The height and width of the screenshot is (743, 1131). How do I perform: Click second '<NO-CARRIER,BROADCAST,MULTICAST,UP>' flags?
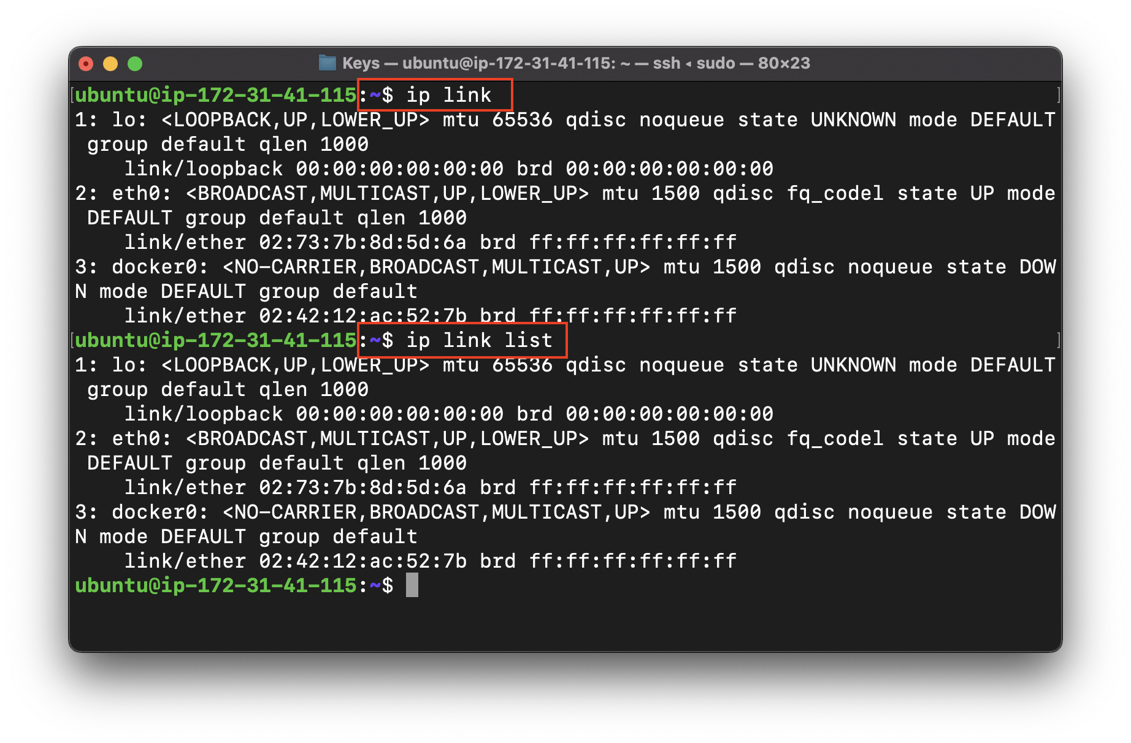point(437,512)
